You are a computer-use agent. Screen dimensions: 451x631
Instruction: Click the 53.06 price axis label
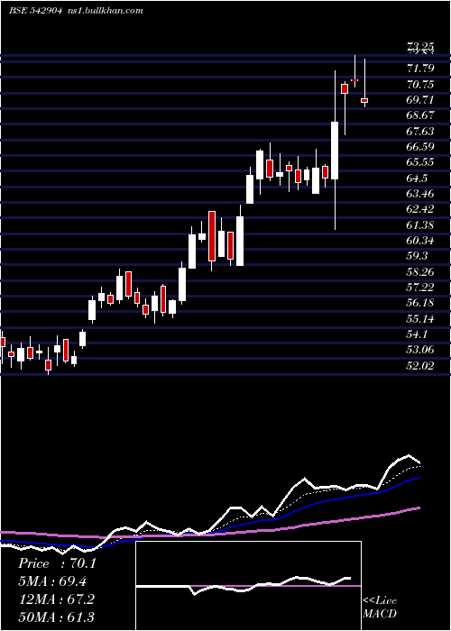click(420, 350)
